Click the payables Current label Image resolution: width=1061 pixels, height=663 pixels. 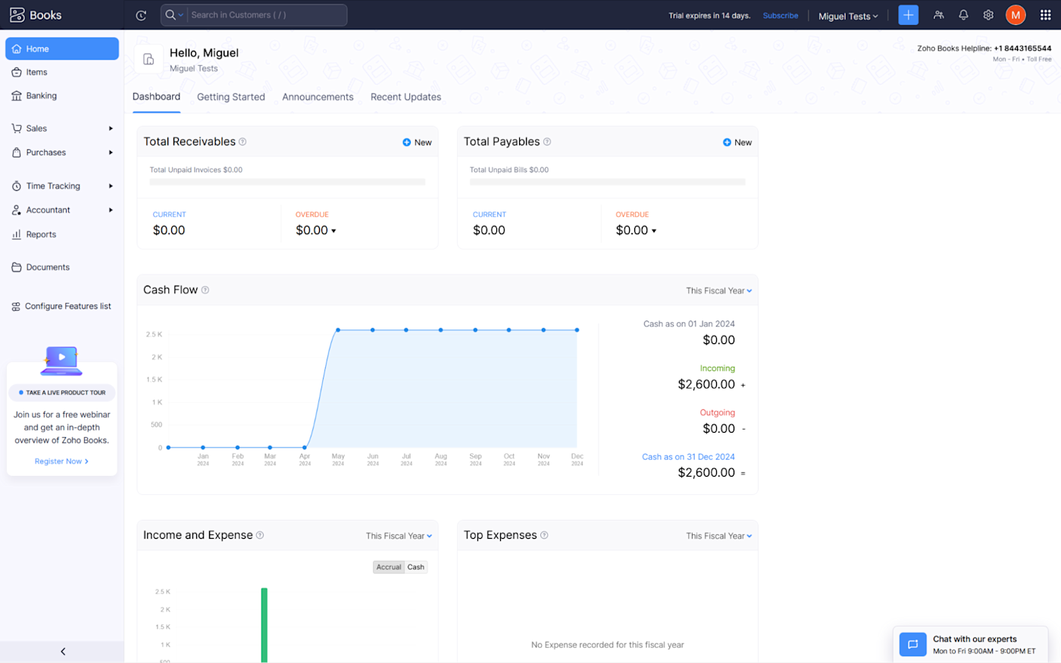coord(490,214)
